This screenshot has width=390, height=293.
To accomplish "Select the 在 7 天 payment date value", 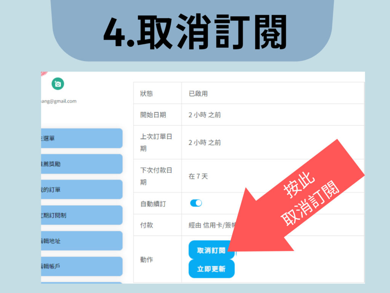I will 198,176.
